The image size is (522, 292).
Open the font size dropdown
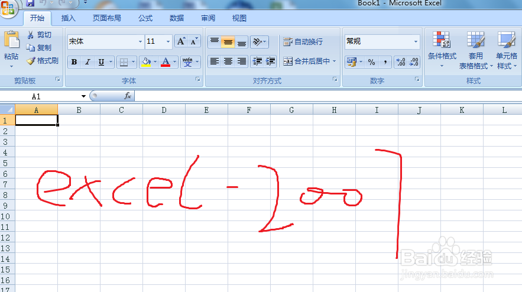[168, 41]
